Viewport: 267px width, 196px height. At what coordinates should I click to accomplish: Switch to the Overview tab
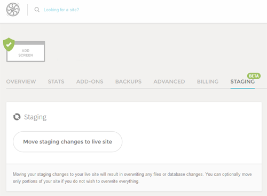pyautogui.click(x=21, y=81)
